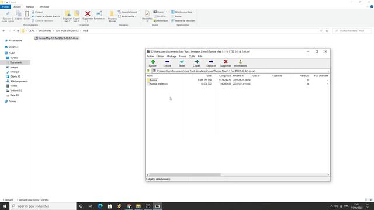Open the Fichier menu in 7-Zip
Viewport: 374px width, 210px height.
150,57
